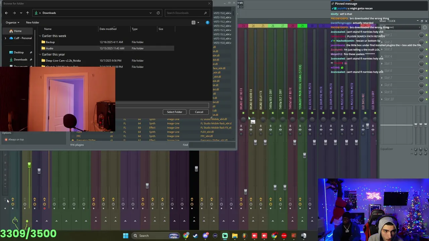
Task: Click the ALL VOCAL FX PRE MSTR fader
Action: (314, 142)
